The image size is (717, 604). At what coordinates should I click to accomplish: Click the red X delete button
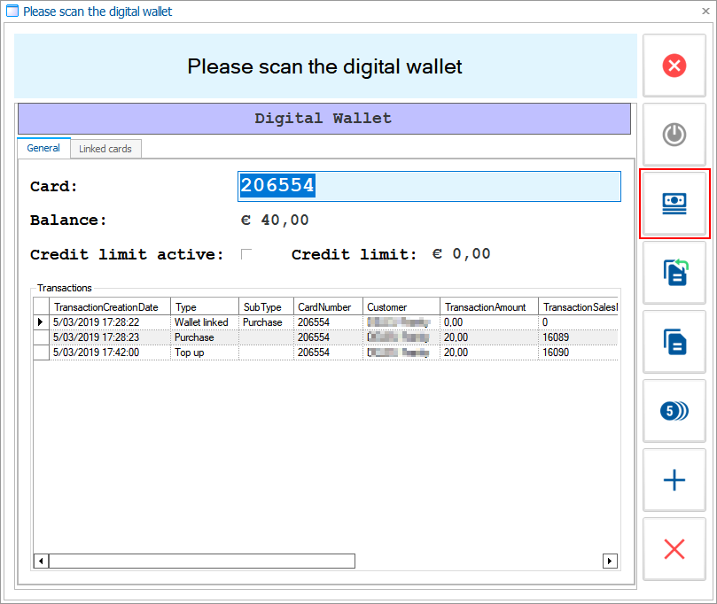tap(674, 549)
